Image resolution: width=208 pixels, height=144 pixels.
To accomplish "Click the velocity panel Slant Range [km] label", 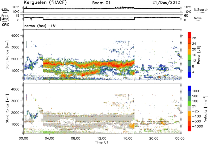I will (7, 109).
